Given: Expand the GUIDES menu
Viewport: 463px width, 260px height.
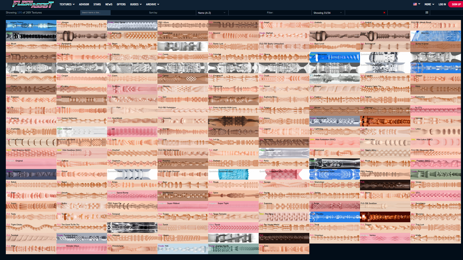Looking at the screenshot, I should click(136, 4).
